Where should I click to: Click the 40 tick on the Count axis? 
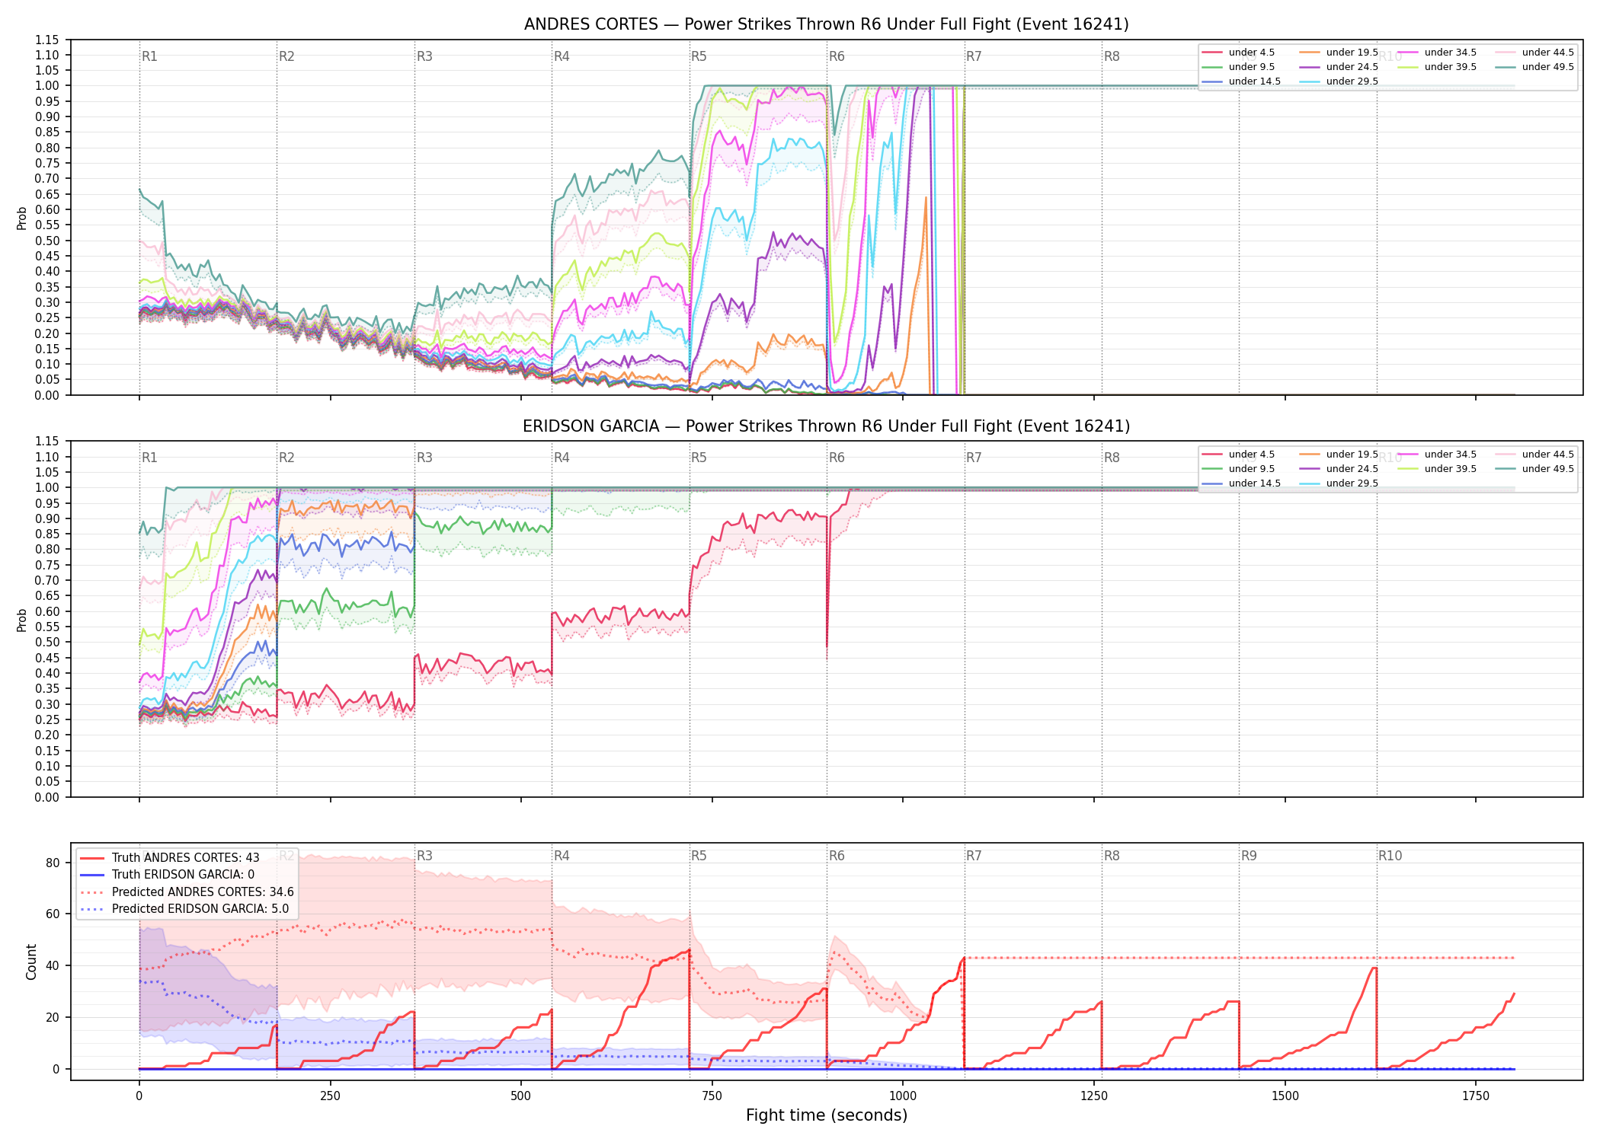53,966
